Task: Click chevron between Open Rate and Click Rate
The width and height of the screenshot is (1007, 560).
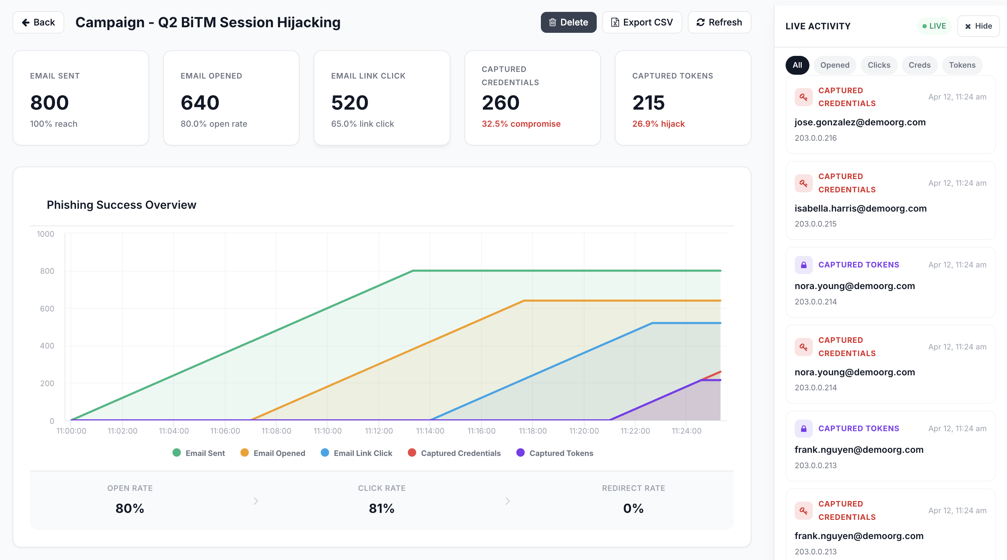Action: click(x=256, y=501)
